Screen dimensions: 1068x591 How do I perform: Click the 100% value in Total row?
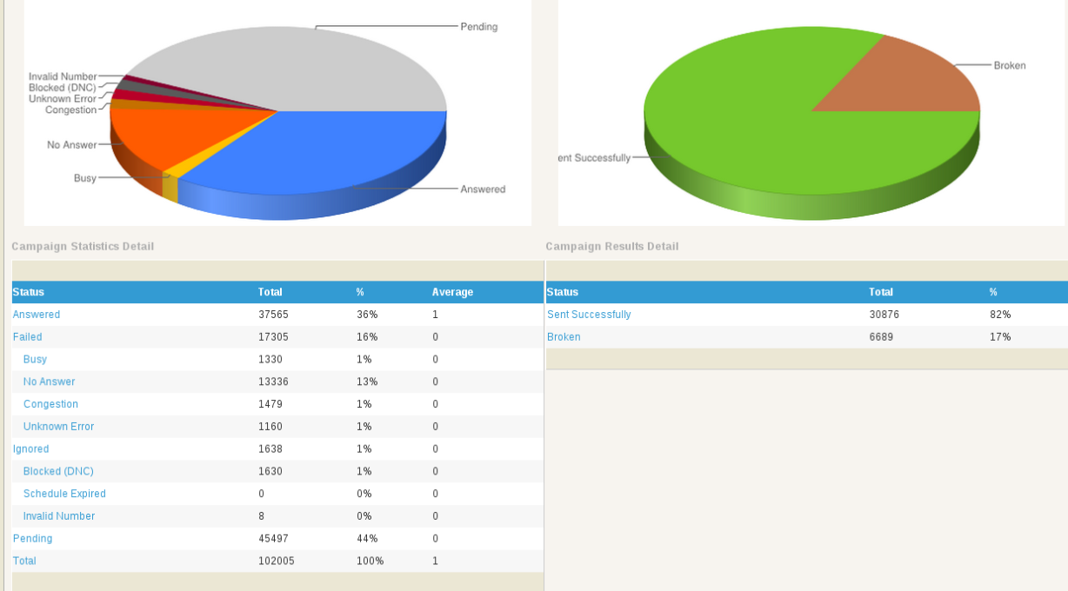[370, 562]
